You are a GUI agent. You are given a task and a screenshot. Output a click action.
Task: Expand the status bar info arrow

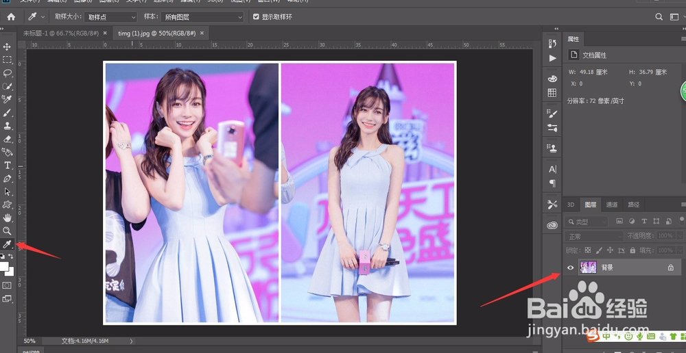pyautogui.click(x=131, y=341)
